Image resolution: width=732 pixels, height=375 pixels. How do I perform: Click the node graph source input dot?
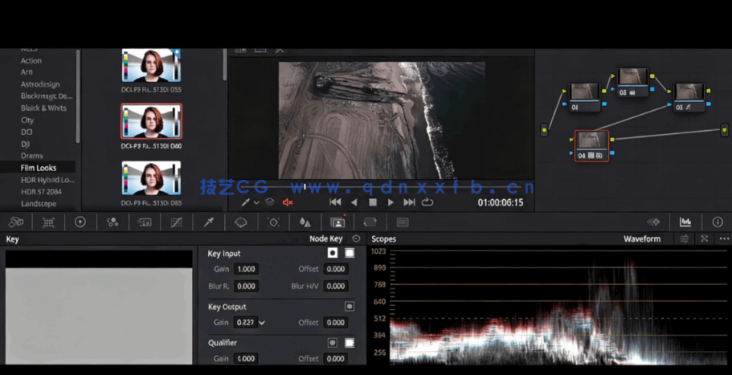point(544,129)
